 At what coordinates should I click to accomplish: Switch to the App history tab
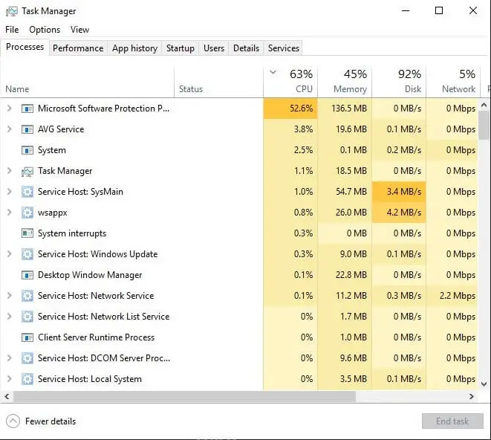coord(134,48)
